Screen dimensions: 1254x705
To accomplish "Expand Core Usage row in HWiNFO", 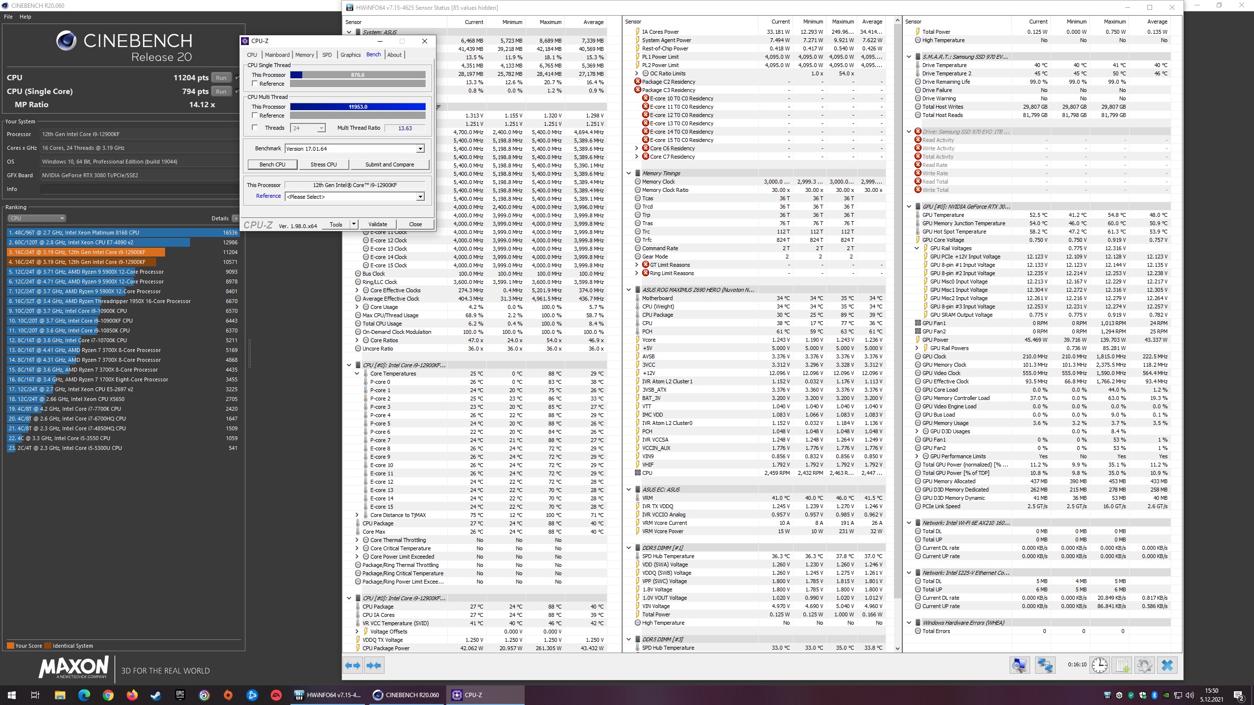I will click(x=357, y=307).
